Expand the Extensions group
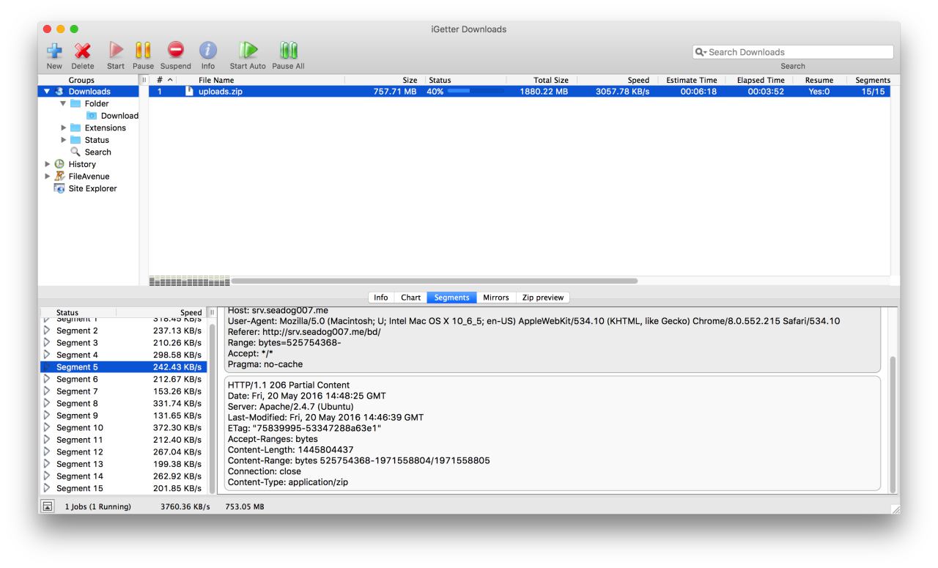 [x=64, y=128]
